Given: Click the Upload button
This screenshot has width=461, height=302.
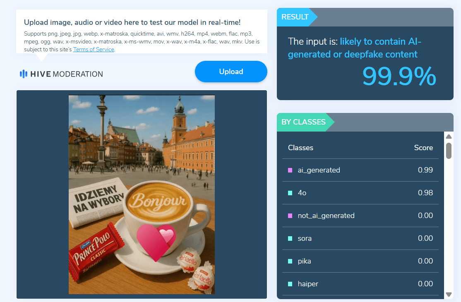Looking at the screenshot, I should [x=231, y=72].
